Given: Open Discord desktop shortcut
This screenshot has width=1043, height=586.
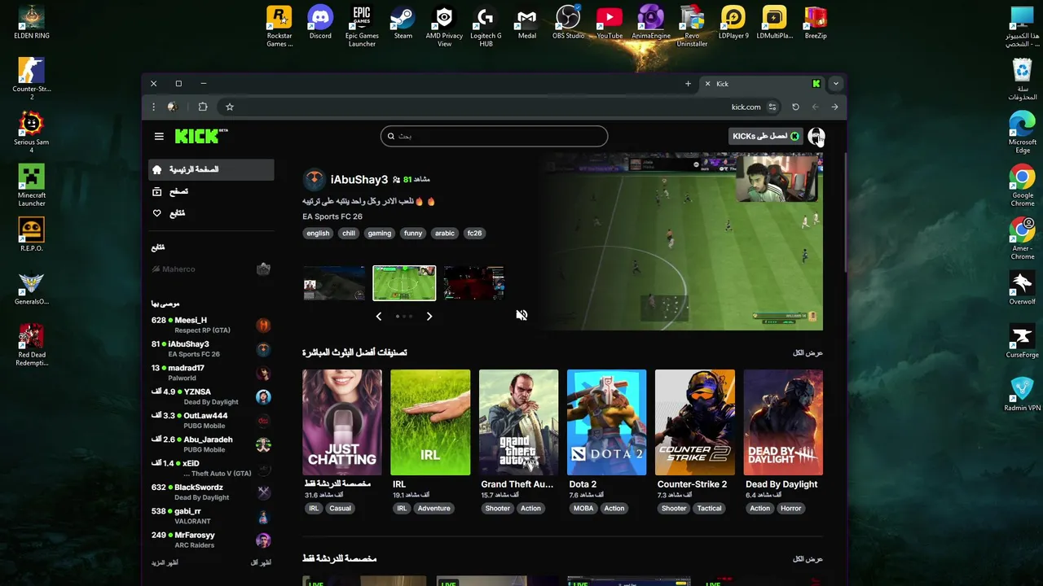Looking at the screenshot, I should (320, 23).
